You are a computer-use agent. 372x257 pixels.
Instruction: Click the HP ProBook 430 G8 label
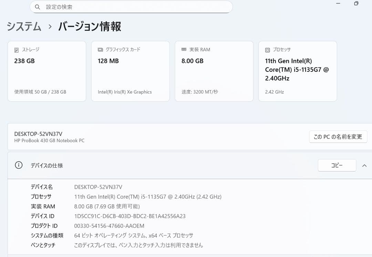[x=49, y=140]
